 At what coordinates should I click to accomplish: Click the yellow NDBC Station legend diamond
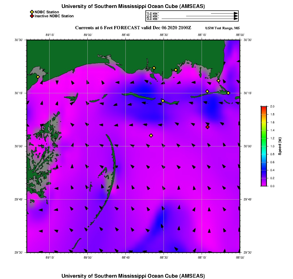pos(32,12)
